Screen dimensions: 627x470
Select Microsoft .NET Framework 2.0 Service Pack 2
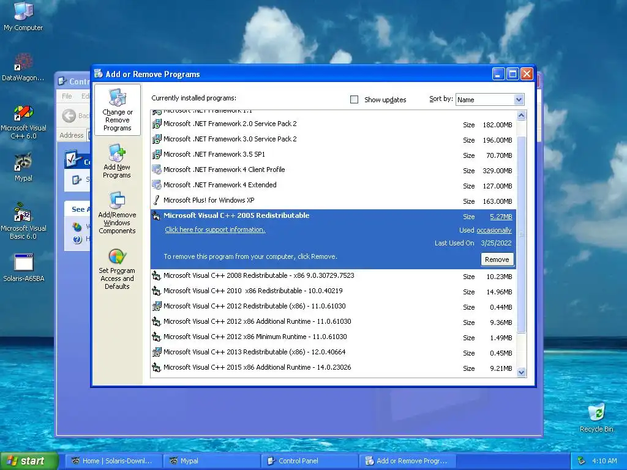334,124
